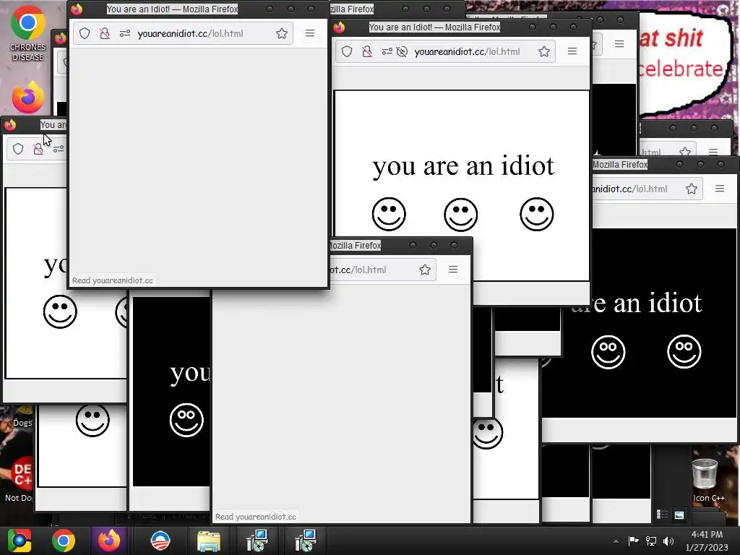Click the permissions icon in the far-left 'You ar' window

click(58, 149)
